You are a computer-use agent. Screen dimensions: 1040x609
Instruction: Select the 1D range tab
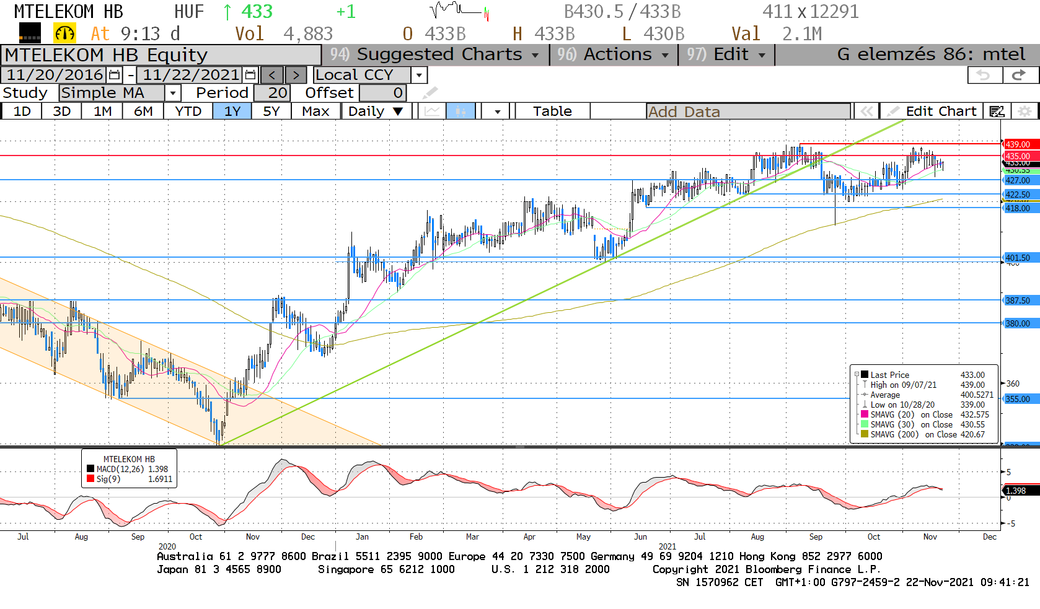pos(22,112)
